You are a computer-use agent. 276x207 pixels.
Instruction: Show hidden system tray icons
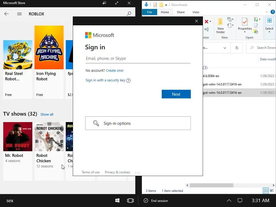pos(229,201)
